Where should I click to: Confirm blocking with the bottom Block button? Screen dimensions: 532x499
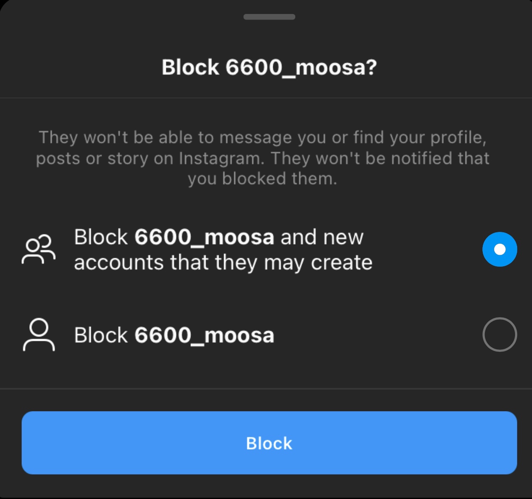coord(269,443)
